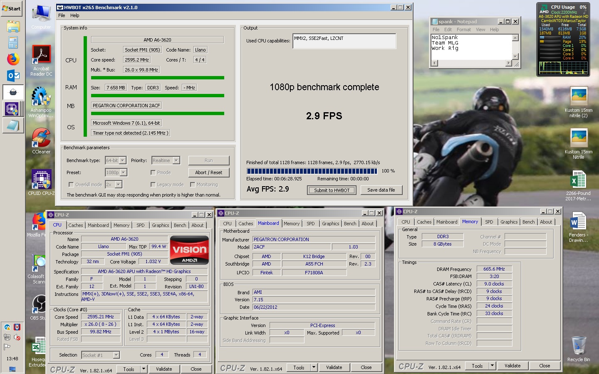Open Windows Explorer from the taskbar
Image resolution: width=599 pixels, height=374 pixels.
(x=13, y=27)
